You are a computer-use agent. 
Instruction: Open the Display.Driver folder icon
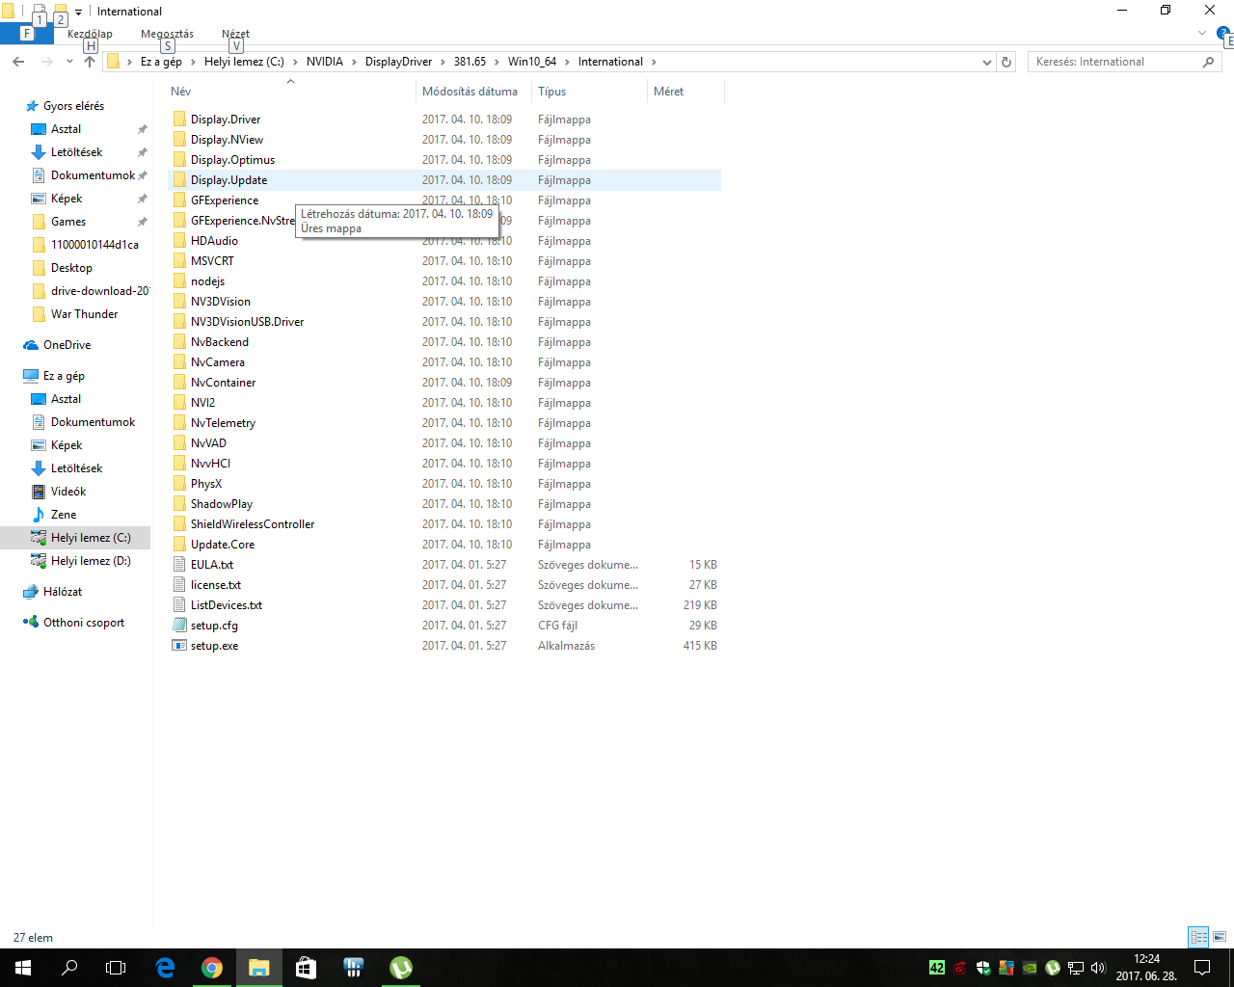pyautogui.click(x=179, y=120)
